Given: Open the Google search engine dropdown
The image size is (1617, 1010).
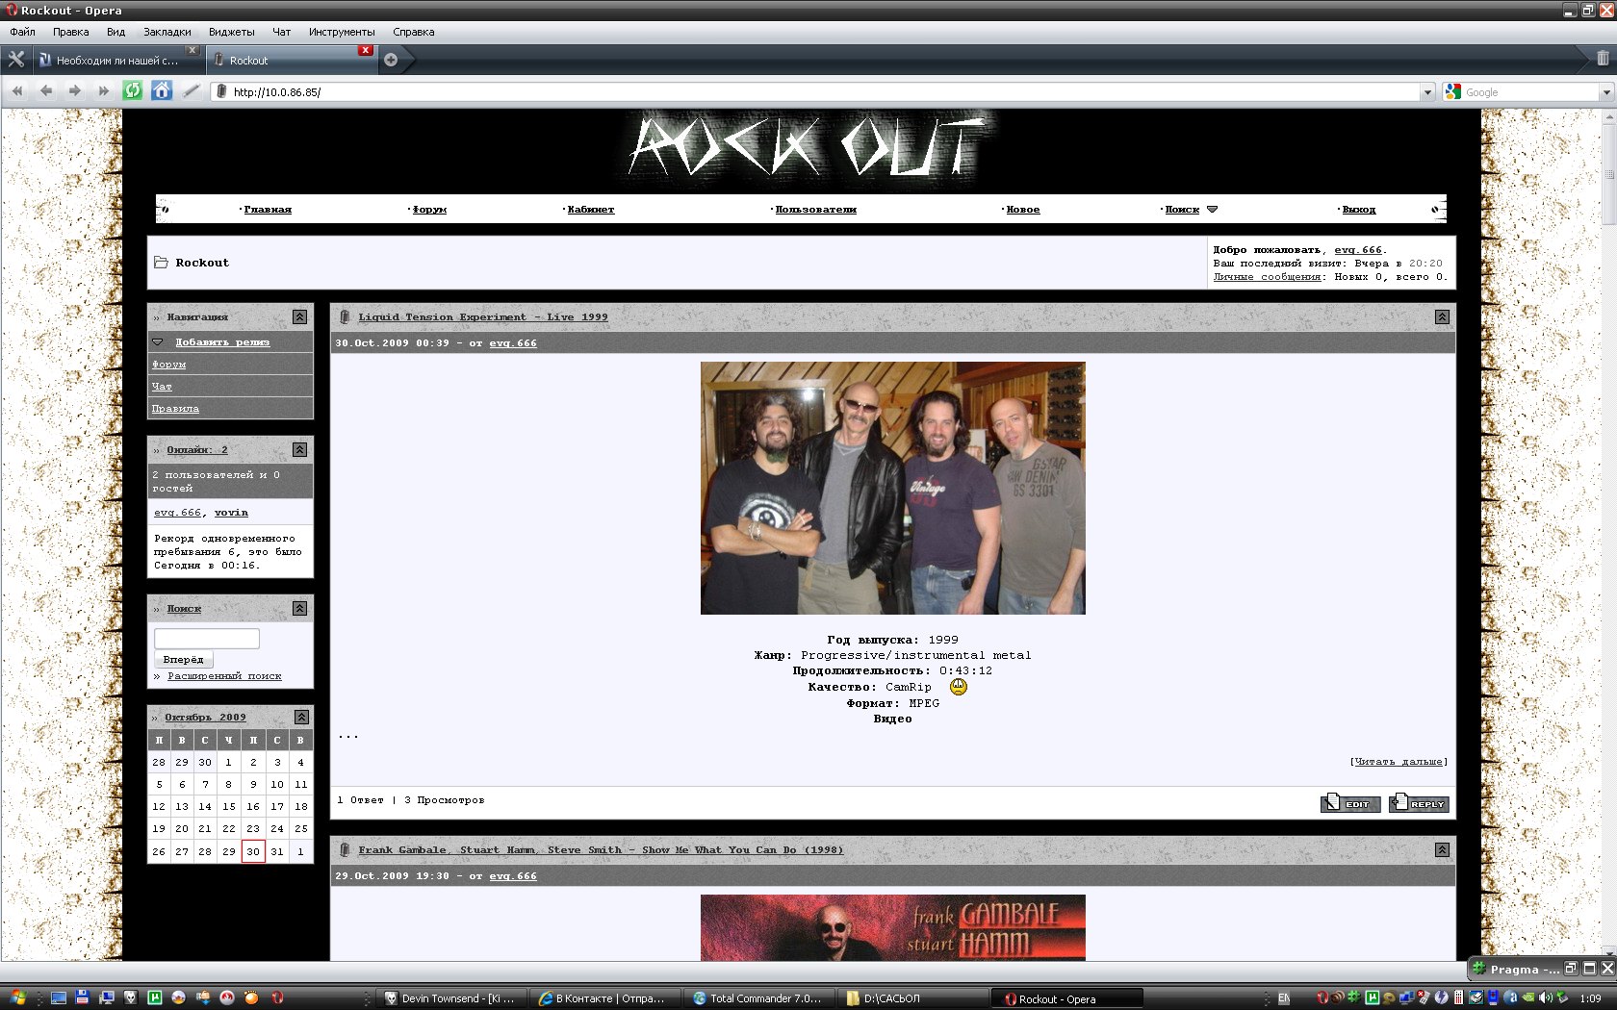Looking at the screenshot, I should (x=1605, y=92).
